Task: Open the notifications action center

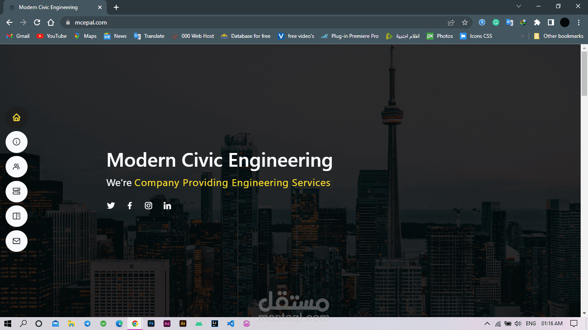Action: tap(574, 324)
